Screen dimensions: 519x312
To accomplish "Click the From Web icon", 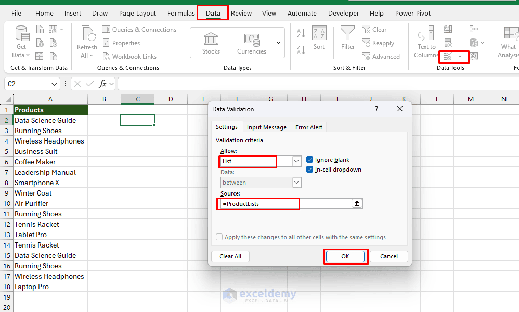I will tap(40, 43).
